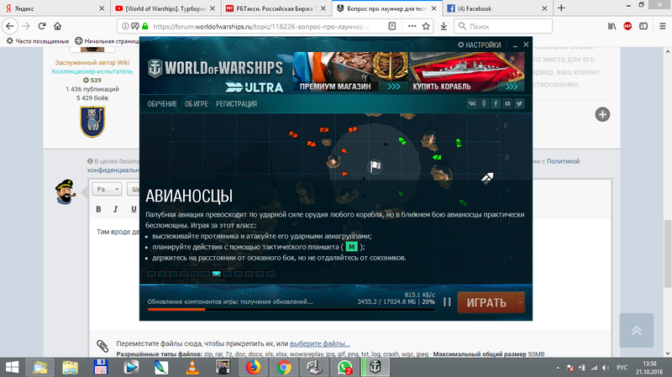Go to the Firefox home page
This screenshot has height=377, width=672.
(x=57, y=26)
